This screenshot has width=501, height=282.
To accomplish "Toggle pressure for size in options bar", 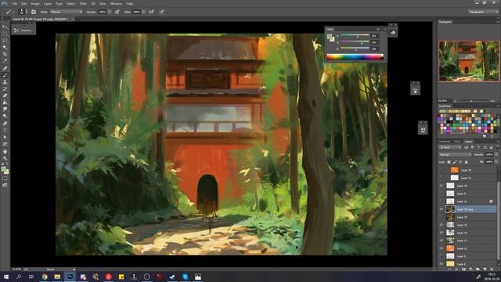I will (162, 12).
